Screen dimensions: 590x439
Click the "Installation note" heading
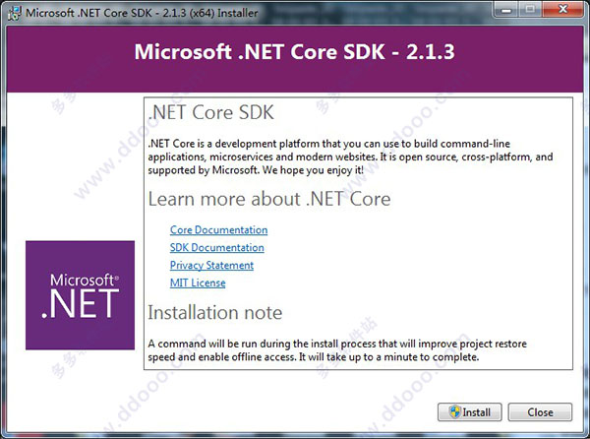[x=214, y=312]
